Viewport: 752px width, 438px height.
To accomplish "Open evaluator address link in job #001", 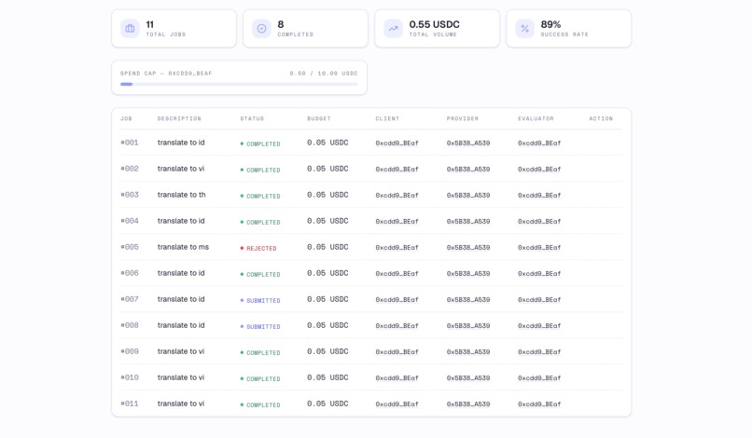I will 539,143.
